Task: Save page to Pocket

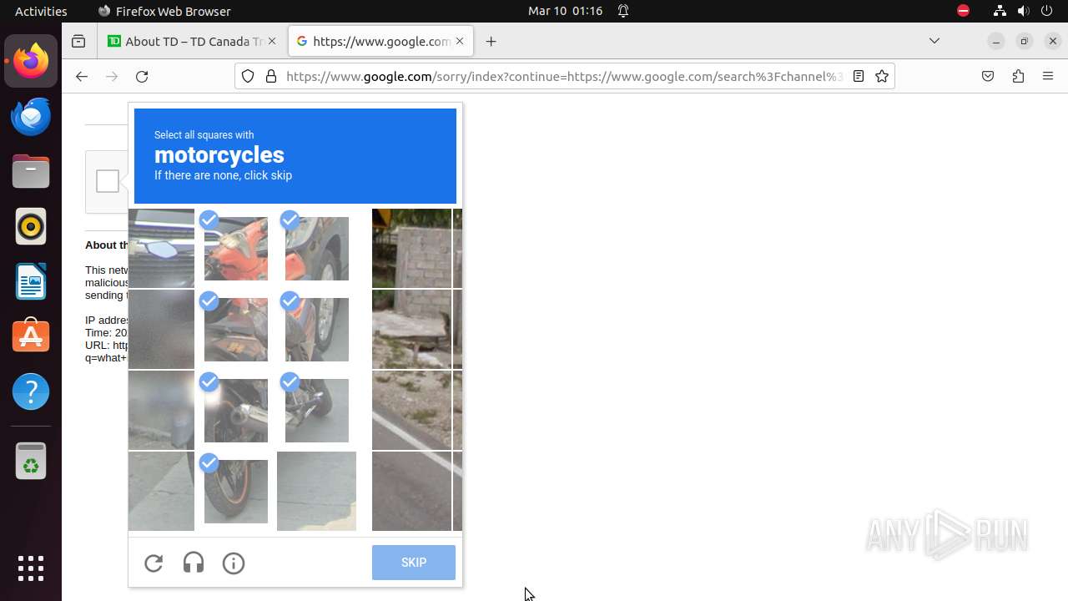Action: point(988,76)
